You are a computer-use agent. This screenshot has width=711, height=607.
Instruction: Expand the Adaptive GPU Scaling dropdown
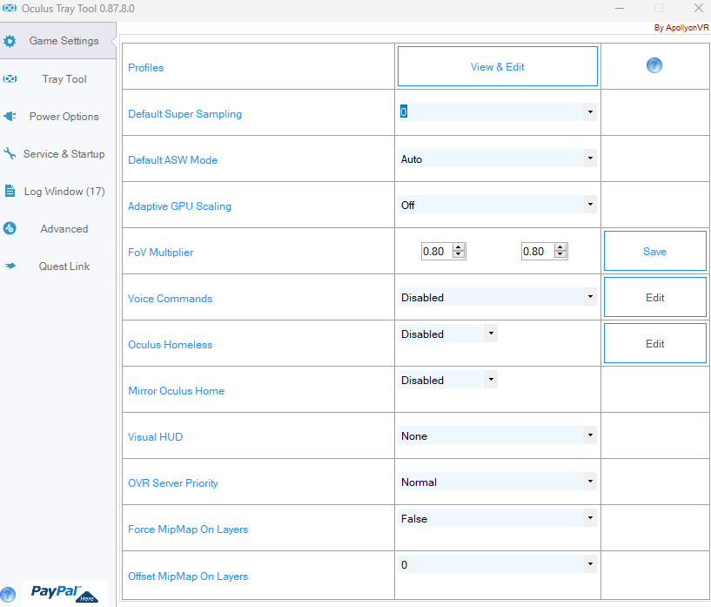590,205
